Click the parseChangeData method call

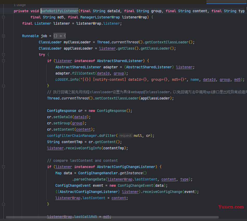[x=90, y=179]
